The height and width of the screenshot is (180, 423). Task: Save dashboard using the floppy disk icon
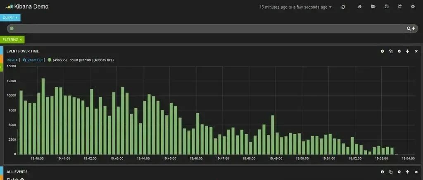(387, 7)
